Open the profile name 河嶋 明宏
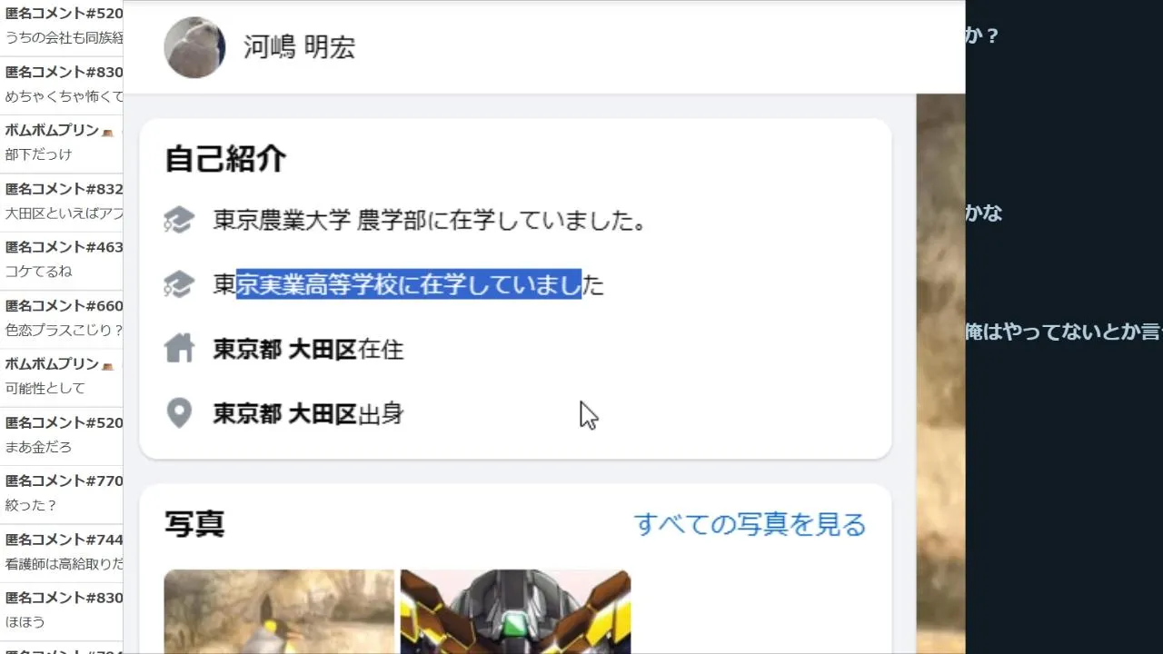The height and width of the screenshot is (654, 1163). pos(299,47)
